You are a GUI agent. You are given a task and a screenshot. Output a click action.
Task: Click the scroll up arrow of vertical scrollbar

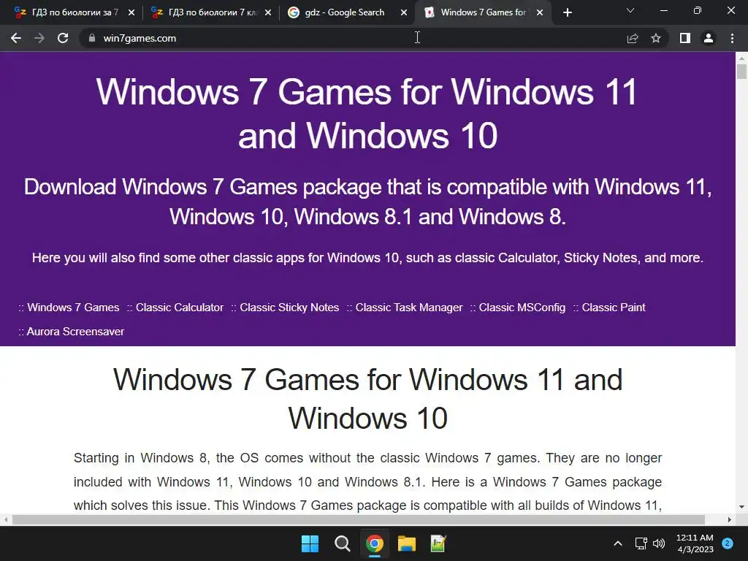(741, 58)
